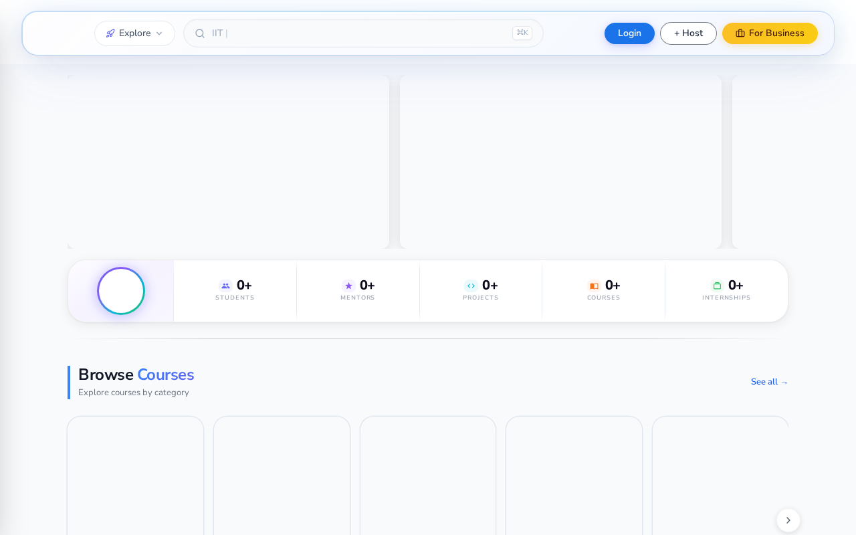
Task: Select the For Business button
Action: click(770, 33)
